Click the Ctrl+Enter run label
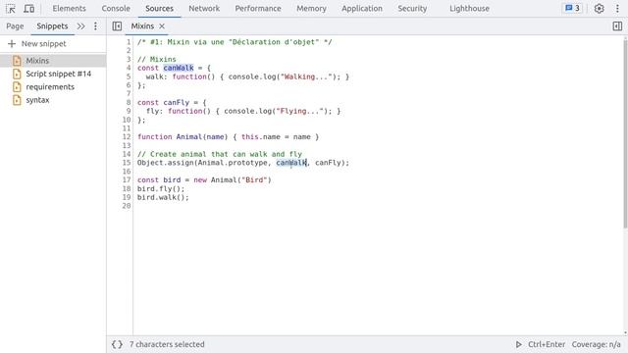Image resolution: width=628 pixels, height=353 pixels. click(x=547, y=344)
